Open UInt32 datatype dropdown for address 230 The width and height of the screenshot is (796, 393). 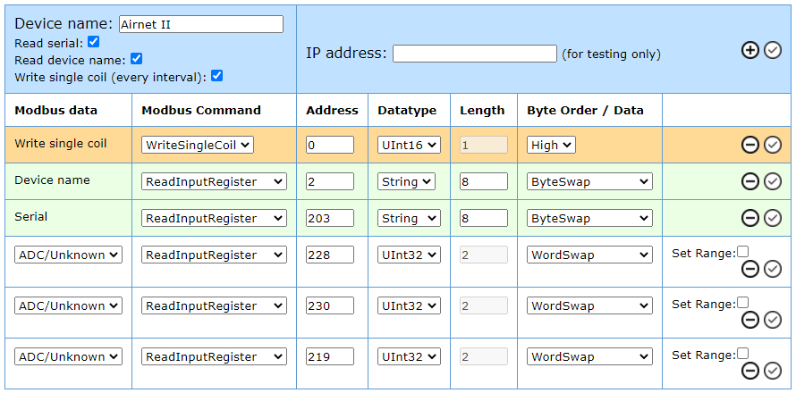pos(409,305)
